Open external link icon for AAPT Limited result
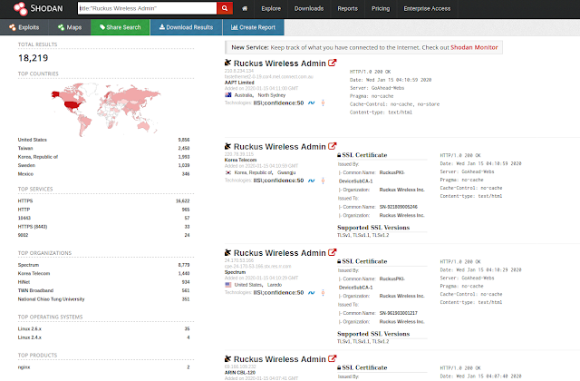 point(333,63)
